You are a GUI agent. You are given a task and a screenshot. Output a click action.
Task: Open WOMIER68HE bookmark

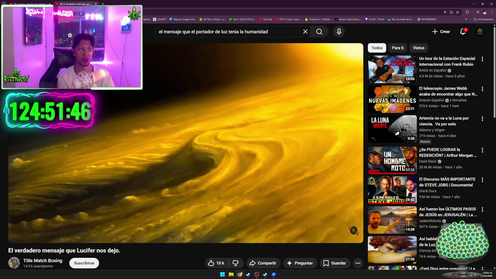coord(427,19)
